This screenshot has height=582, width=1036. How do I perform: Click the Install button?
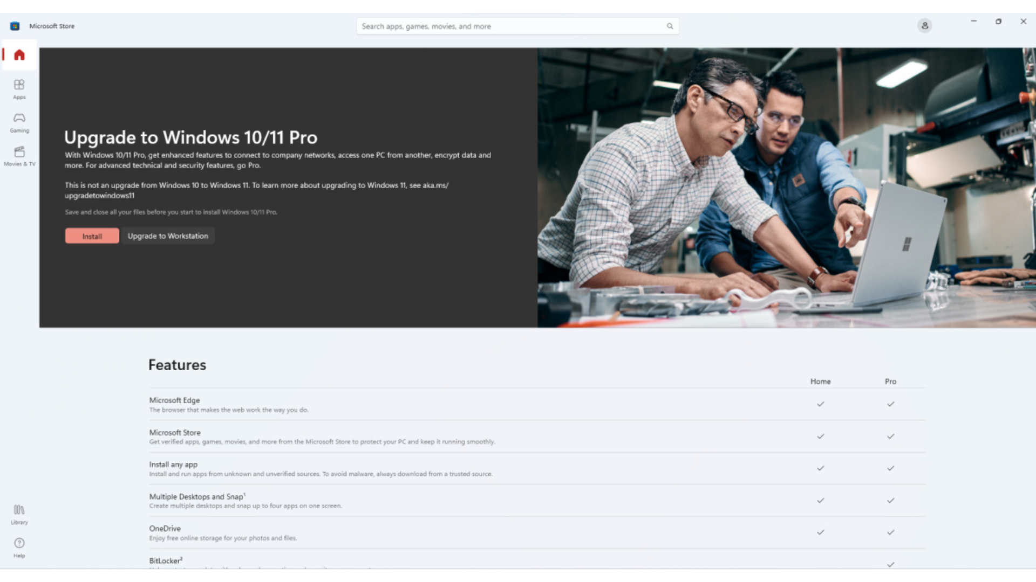[91, 235]
